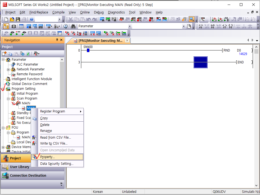Select Copy in the context menu
Viewport: 260px width, 195px height.
point(57,118)
